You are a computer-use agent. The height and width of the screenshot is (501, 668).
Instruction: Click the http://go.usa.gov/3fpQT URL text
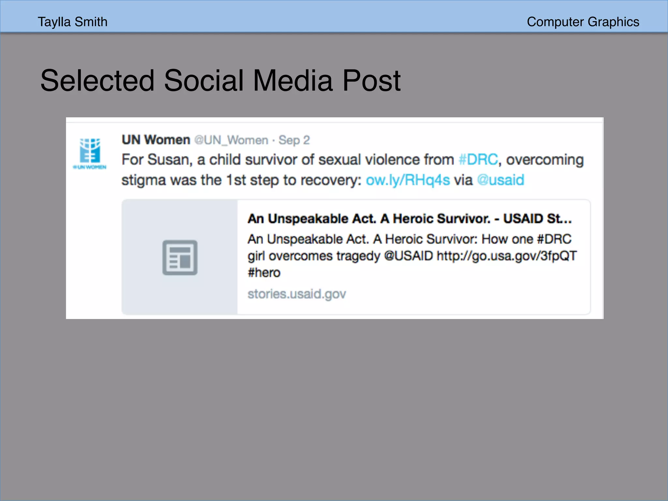507,256
